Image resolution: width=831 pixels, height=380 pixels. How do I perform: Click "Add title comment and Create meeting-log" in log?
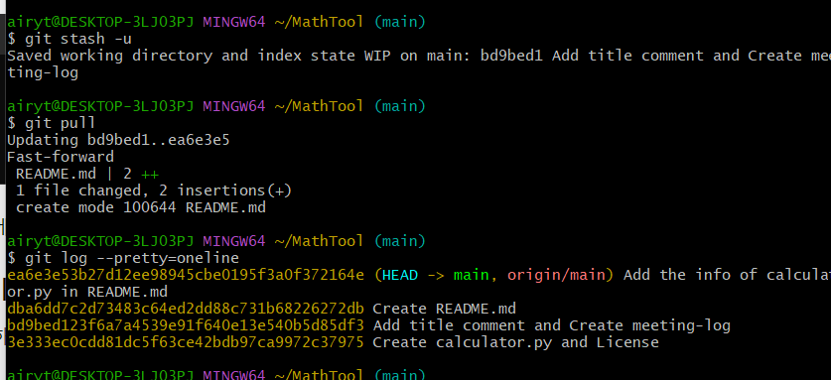tap(552, 326)
